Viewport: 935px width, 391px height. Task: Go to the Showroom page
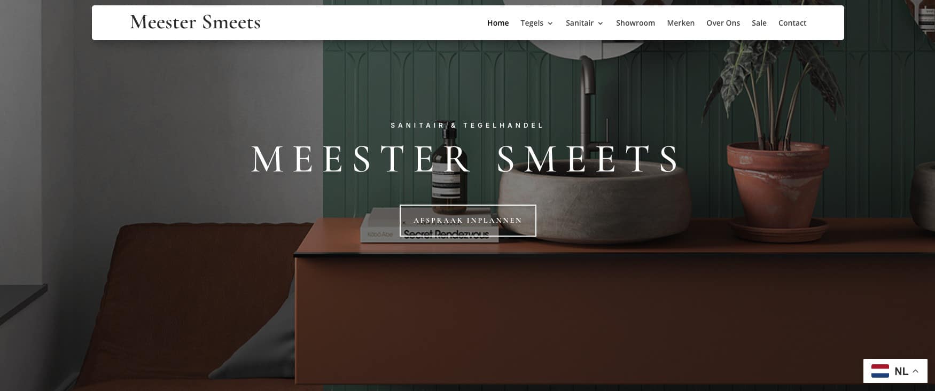tap(635, 23)
